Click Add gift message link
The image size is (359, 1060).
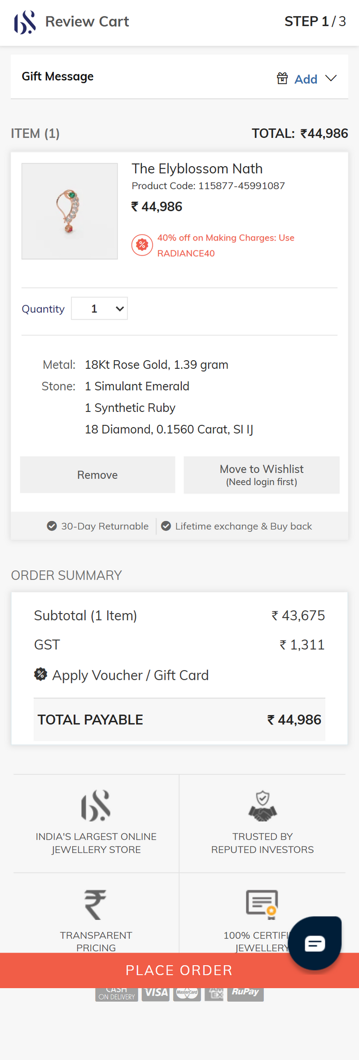point(306,79)
